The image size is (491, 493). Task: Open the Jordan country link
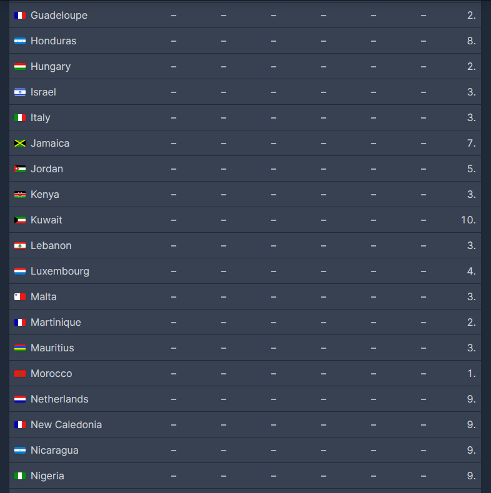tap(47, 169)
